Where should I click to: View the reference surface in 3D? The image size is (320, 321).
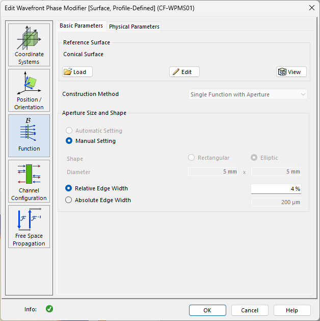291,72
